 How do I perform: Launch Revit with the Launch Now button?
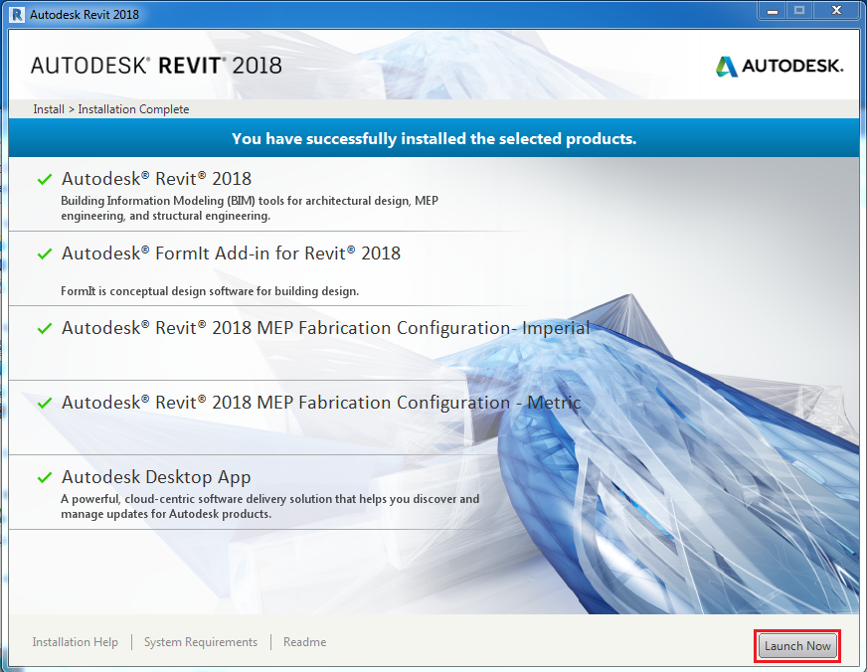pos(797,646)
